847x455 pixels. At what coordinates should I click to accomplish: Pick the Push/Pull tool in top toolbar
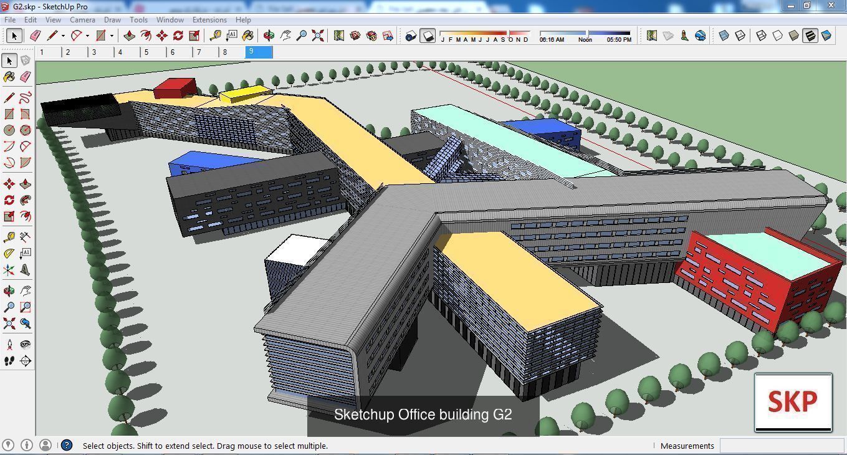click(130, 36)
